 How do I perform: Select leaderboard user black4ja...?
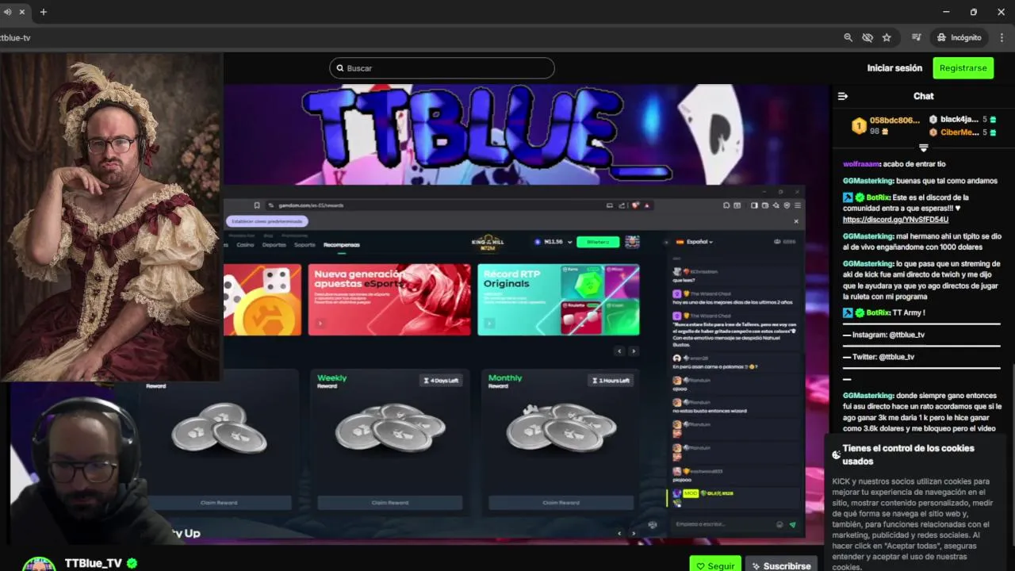(959, 120)
